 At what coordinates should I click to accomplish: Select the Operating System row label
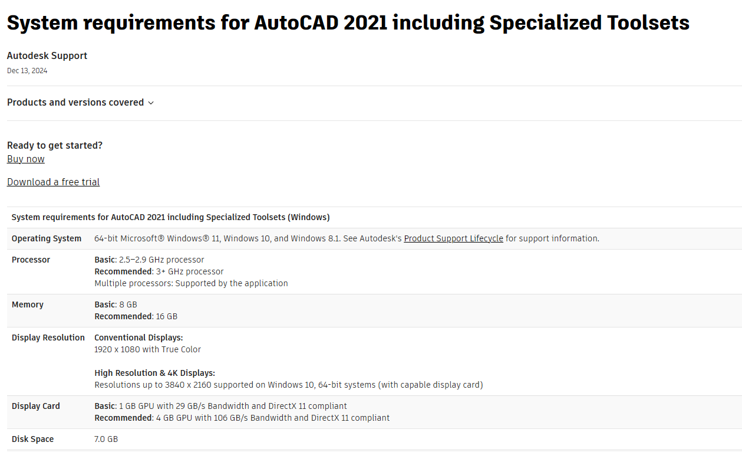pyautogui.click(x=47, y=238)
